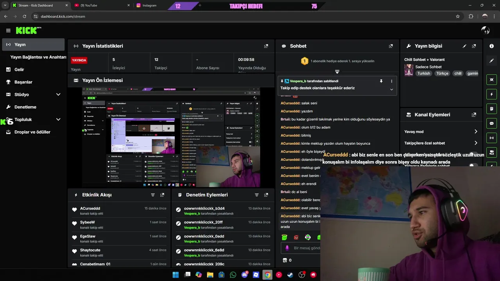Click the pencil icon in right rail
Image resolution: width=500 pixels, height=281 pixels.
tap(491, 61)
